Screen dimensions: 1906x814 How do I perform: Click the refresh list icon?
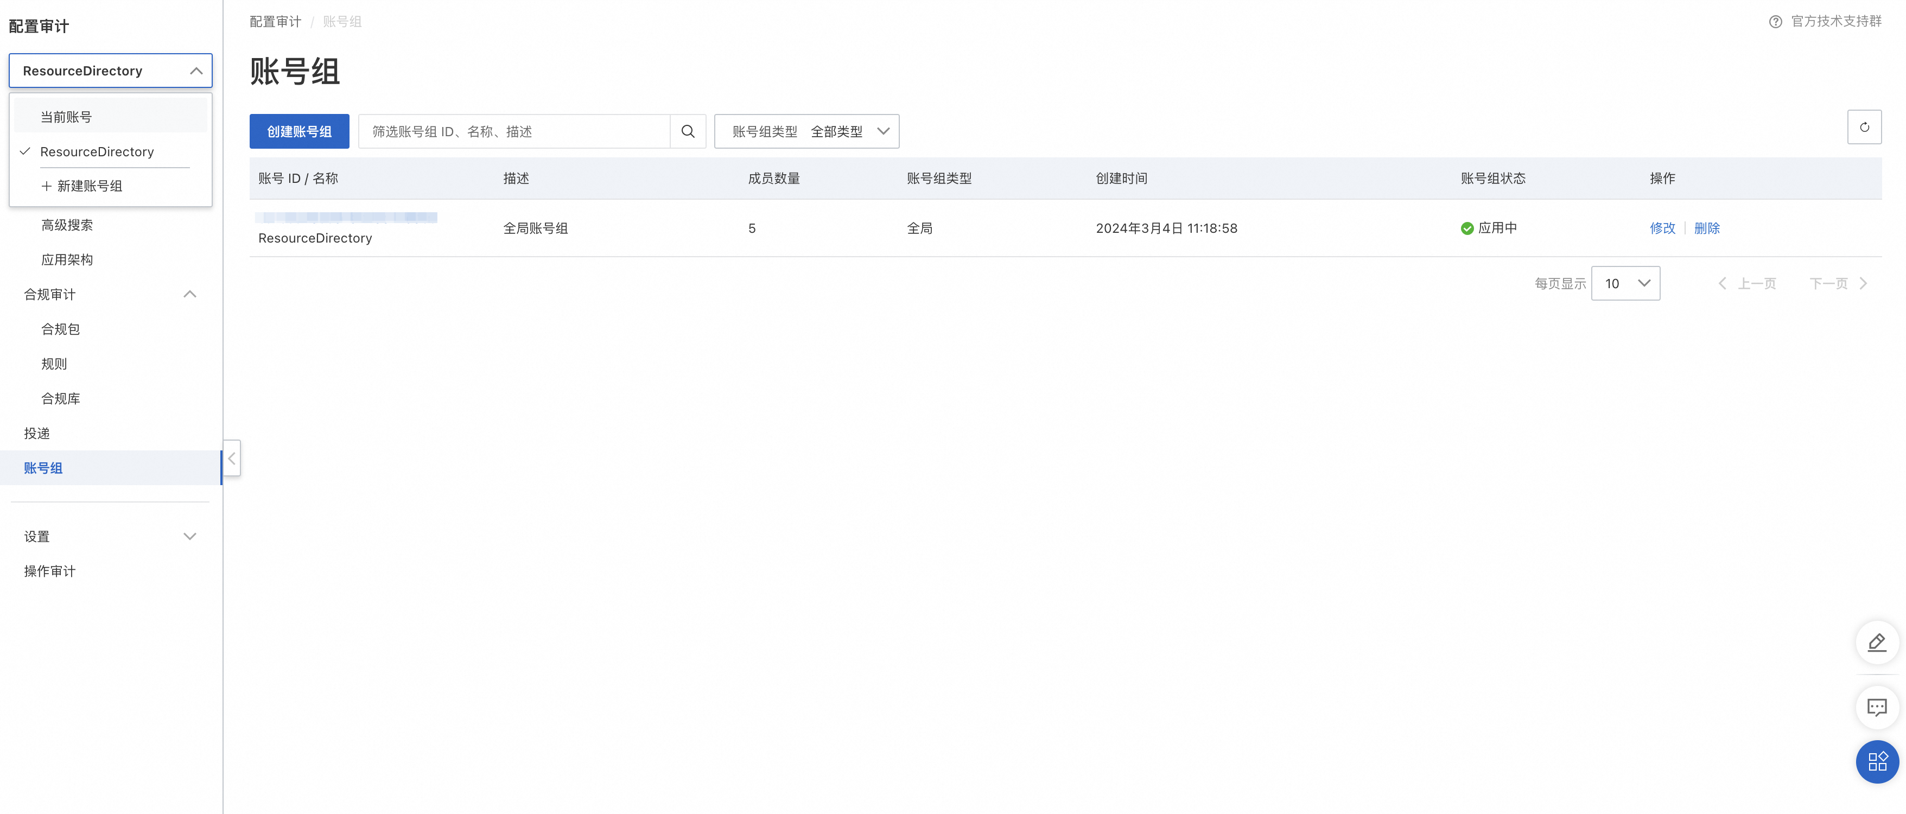point(1864,128)
